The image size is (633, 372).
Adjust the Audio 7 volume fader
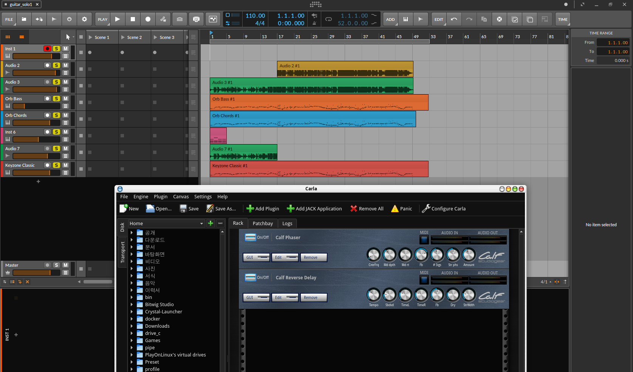36,156
